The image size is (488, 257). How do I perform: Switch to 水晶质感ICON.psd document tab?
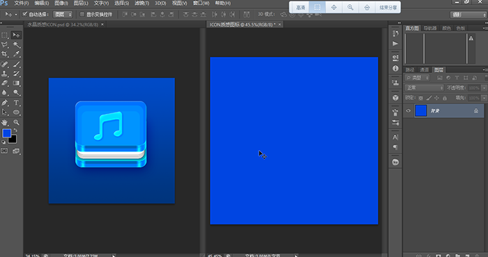(63, 24)
